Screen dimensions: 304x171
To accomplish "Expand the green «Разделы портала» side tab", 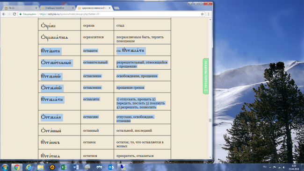I will click(206, 76).
